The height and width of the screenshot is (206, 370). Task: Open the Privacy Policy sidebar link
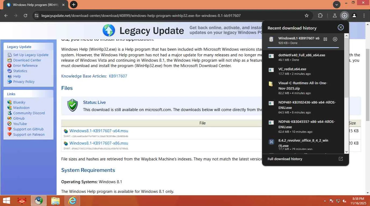click(24, 82)
